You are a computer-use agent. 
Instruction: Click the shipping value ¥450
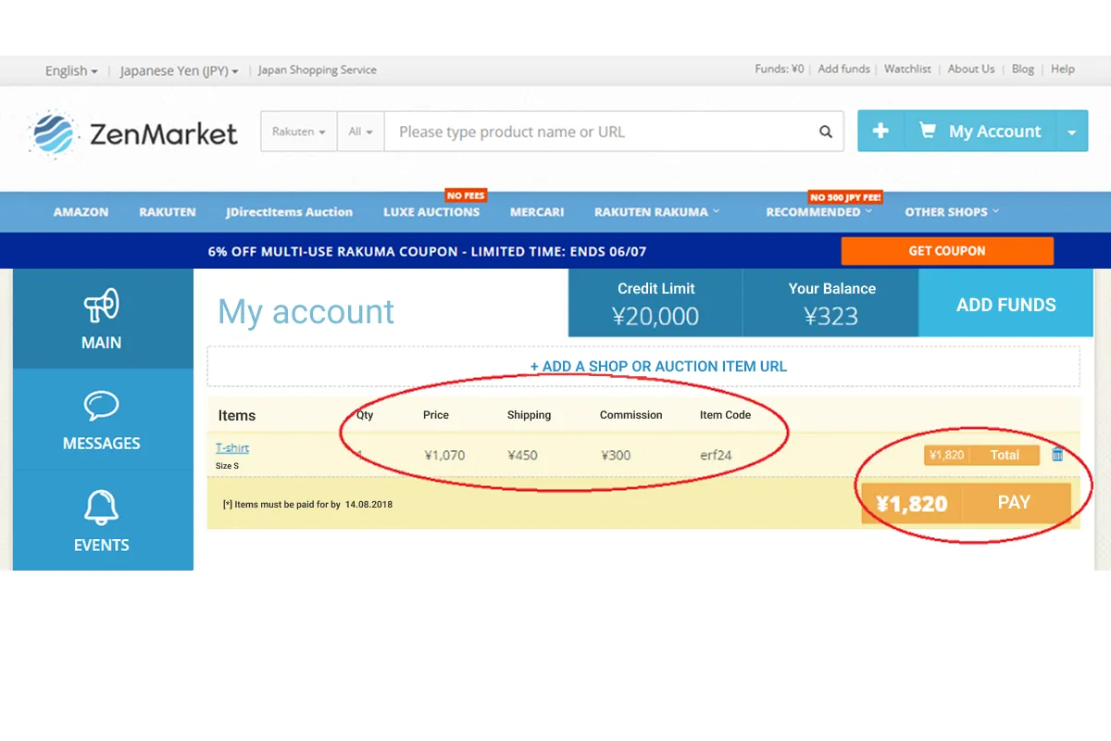522,455
